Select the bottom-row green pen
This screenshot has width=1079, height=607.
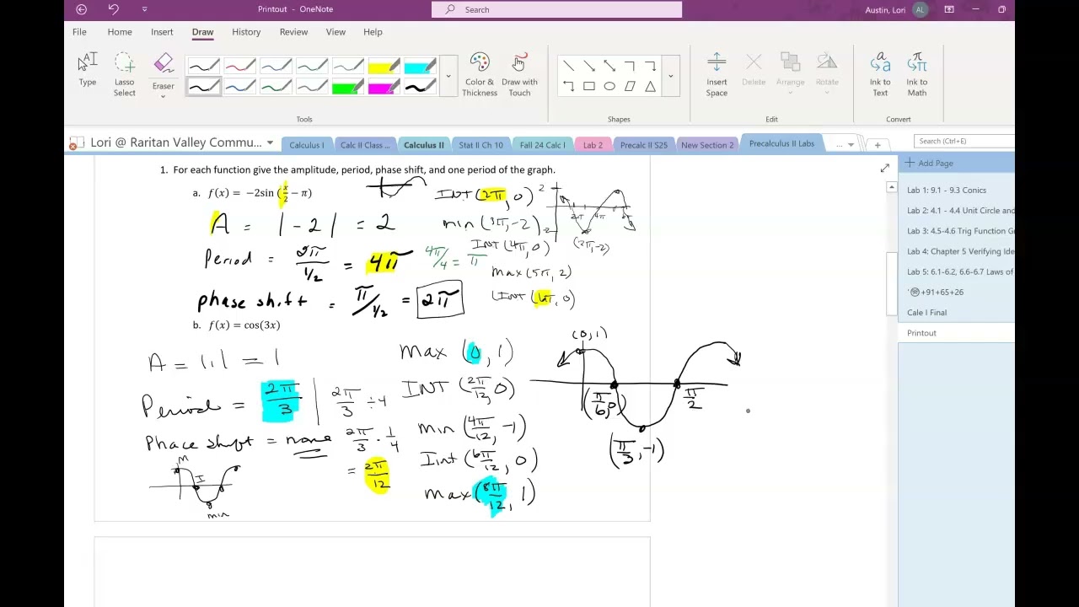[276, 87]
